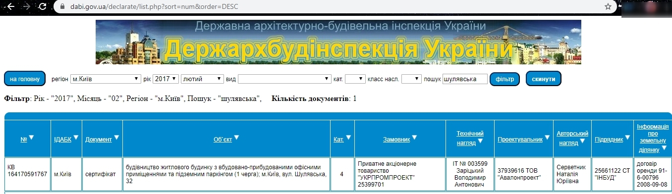The image size is (672, 194).
Task: Open the вид dropdown
Action: click(x=284, y=79)
